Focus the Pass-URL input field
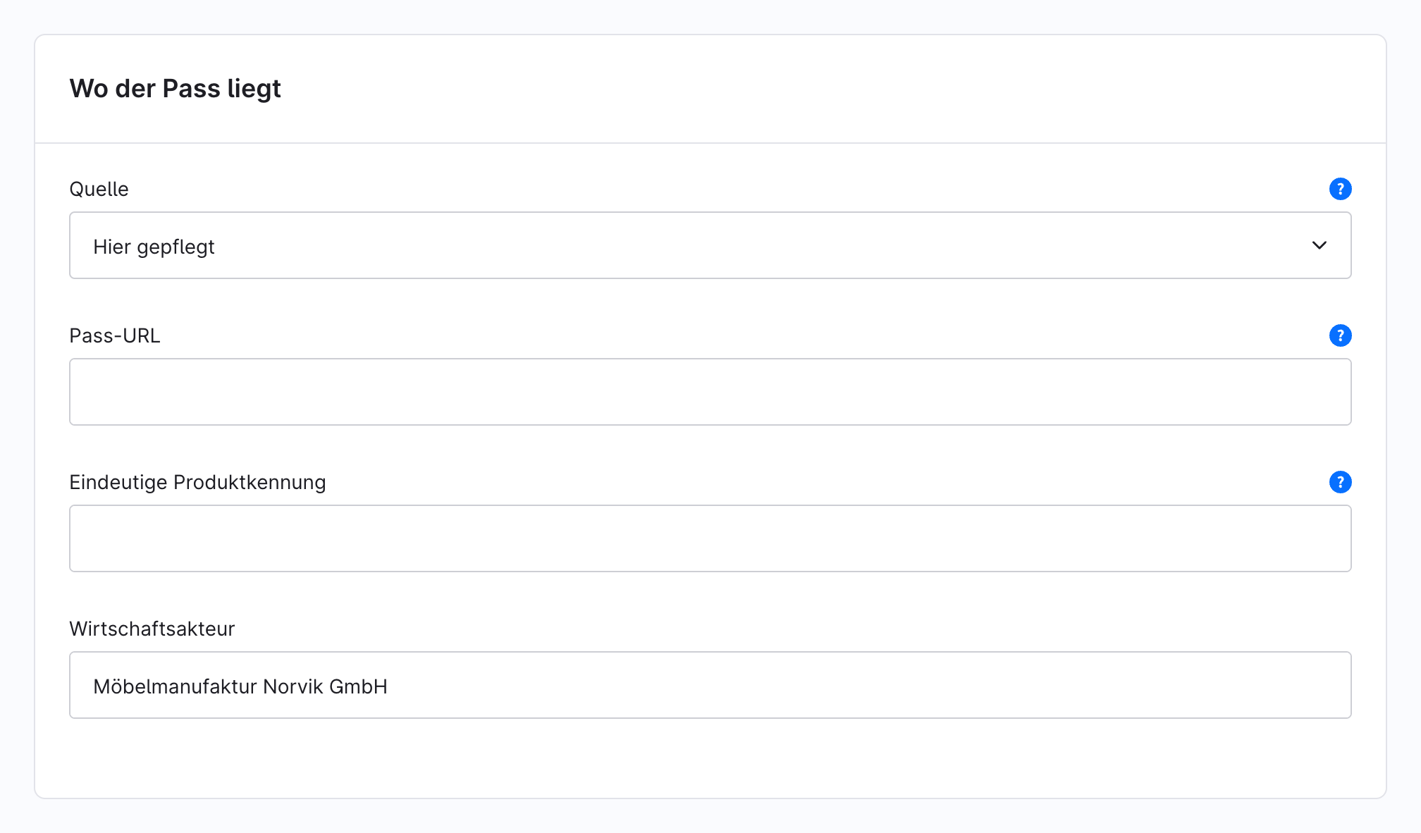This screenshot has width=1421, height=833. pyautogui.click(x=710, y=392)
